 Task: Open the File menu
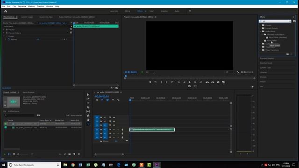(4, 6)
